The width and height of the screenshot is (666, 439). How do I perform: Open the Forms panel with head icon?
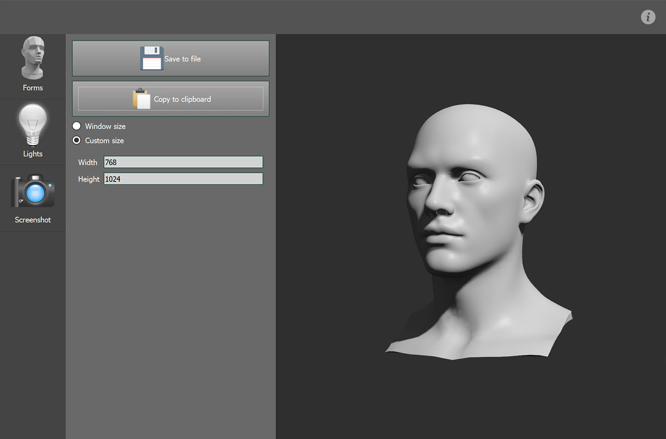(x=33, y=66)
